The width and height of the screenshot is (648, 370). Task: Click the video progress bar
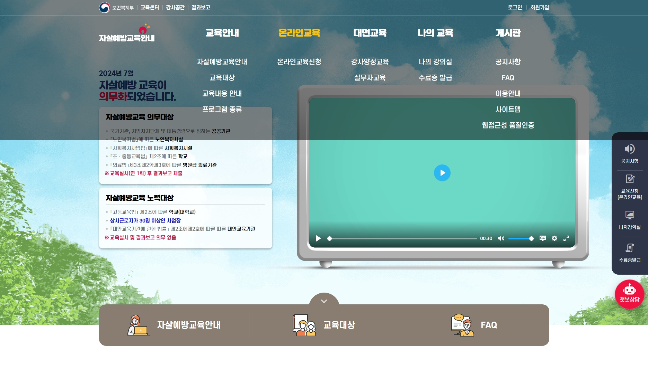pyautogui.click(x=402, y=238)
